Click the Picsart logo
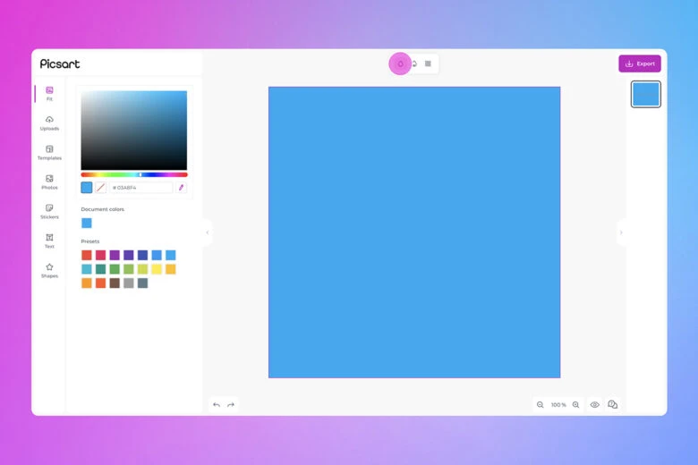 60,63
